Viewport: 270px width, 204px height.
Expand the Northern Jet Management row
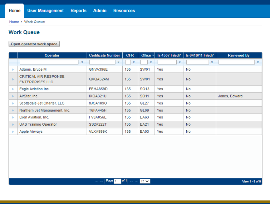pos(13,110)
